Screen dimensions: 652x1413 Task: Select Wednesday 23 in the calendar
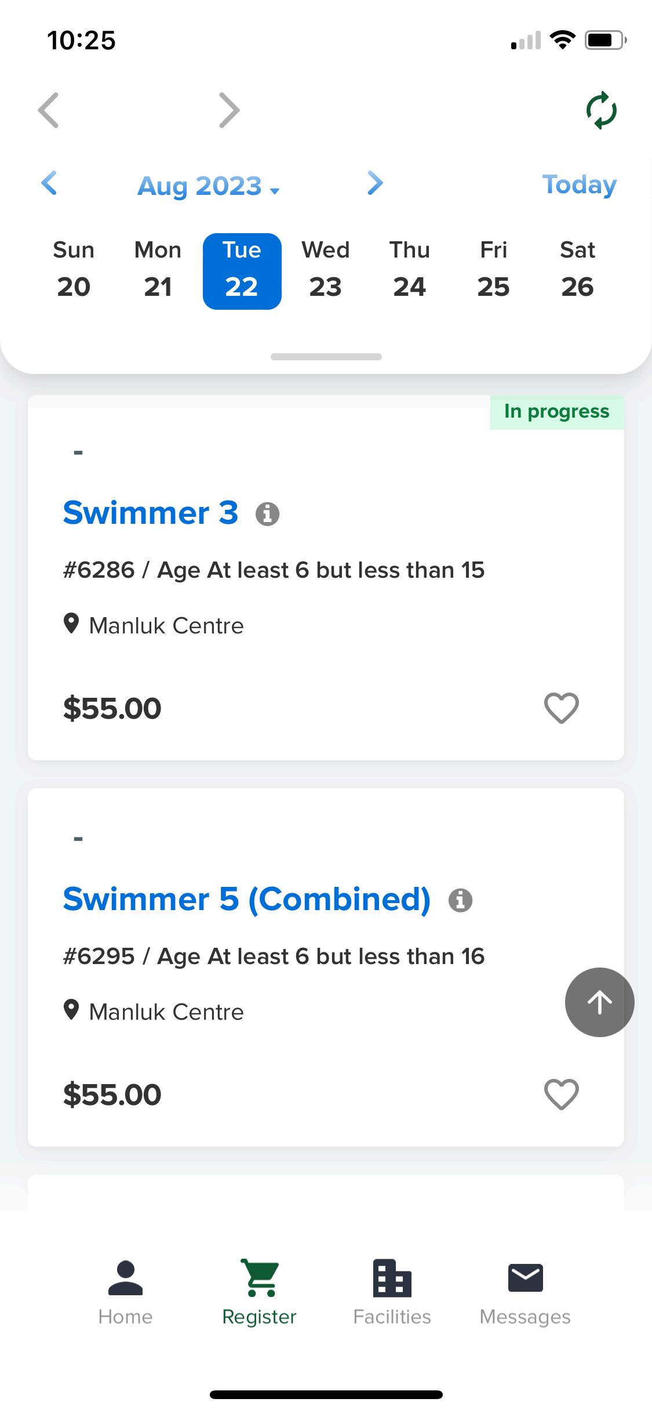326,271
